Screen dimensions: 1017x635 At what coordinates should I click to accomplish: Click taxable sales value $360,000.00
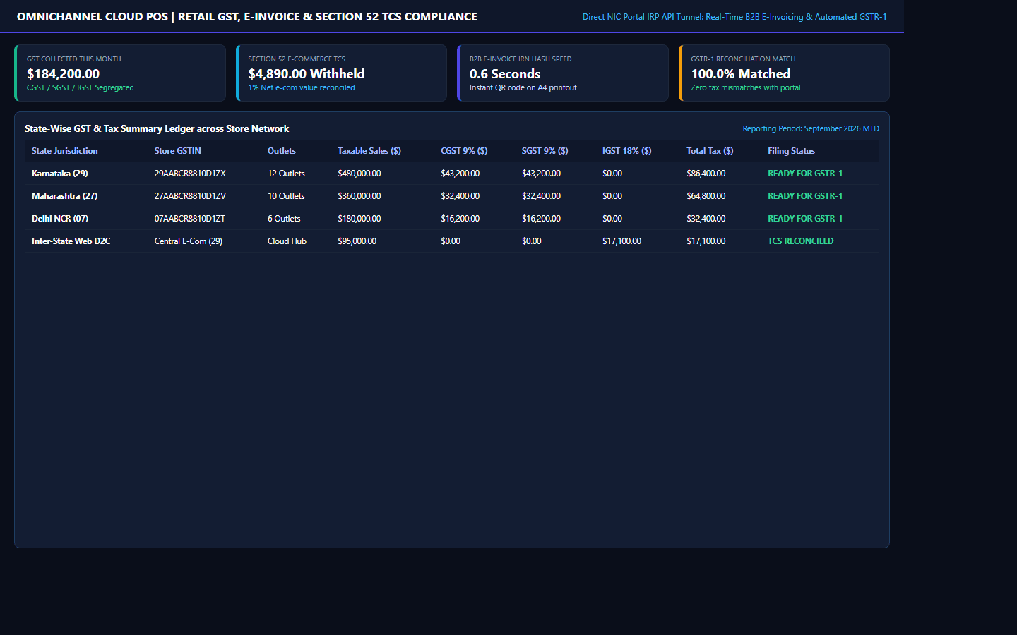point(359,196)
